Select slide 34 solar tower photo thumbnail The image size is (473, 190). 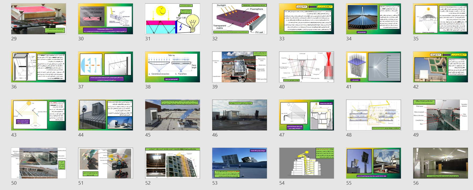[x=374, y=19]
